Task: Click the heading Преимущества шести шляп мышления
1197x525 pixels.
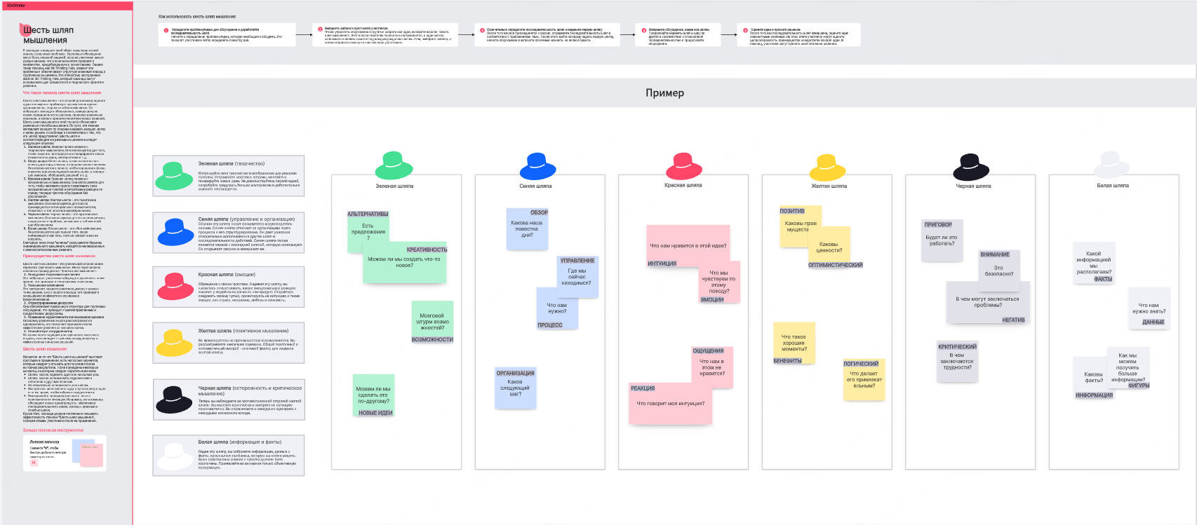Action: click(x=59, y=256)
